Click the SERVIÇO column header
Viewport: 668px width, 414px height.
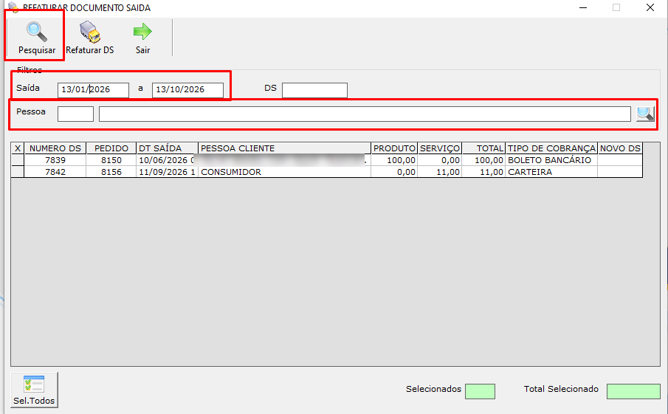tap(440, 148)
